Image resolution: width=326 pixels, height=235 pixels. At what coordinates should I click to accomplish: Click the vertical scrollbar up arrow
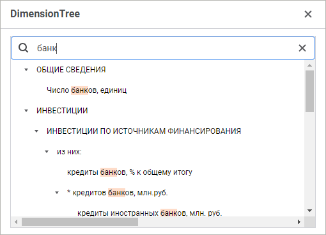pos(309,65)
